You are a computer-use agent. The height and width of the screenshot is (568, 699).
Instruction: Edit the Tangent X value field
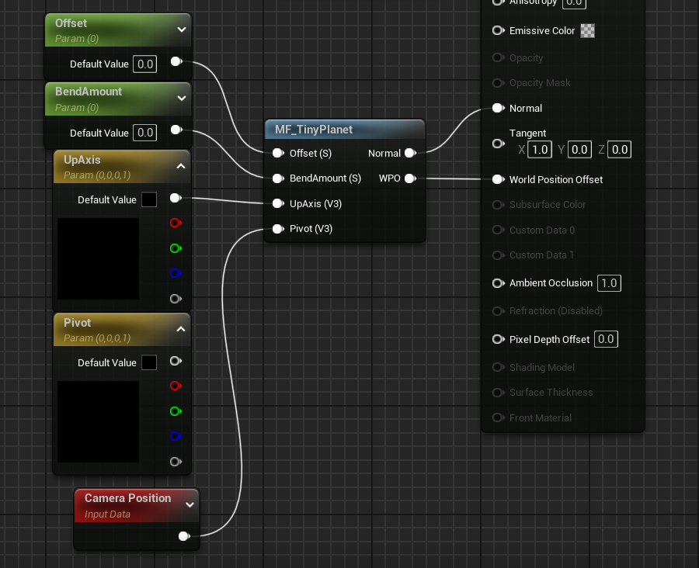click(540, 150)
